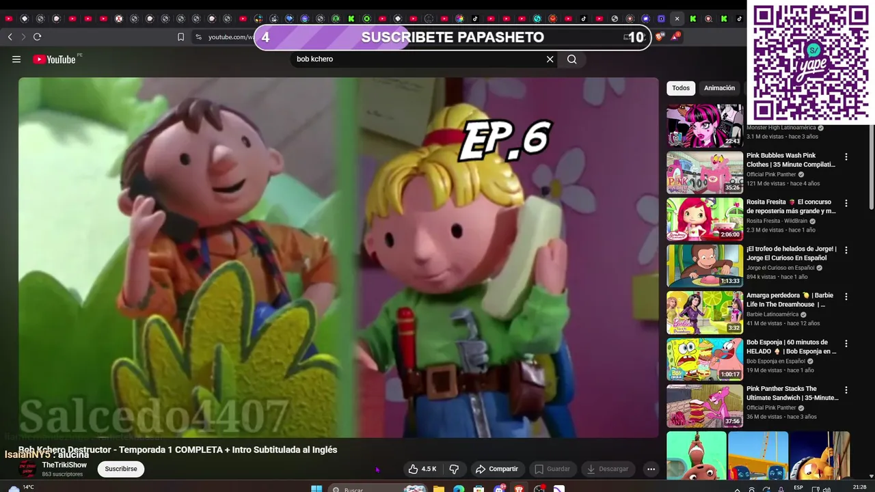875x492 pixels.
Task: Open 'Official Pink Panther' channel under Pink Bubbles
Action: [771, 174]
